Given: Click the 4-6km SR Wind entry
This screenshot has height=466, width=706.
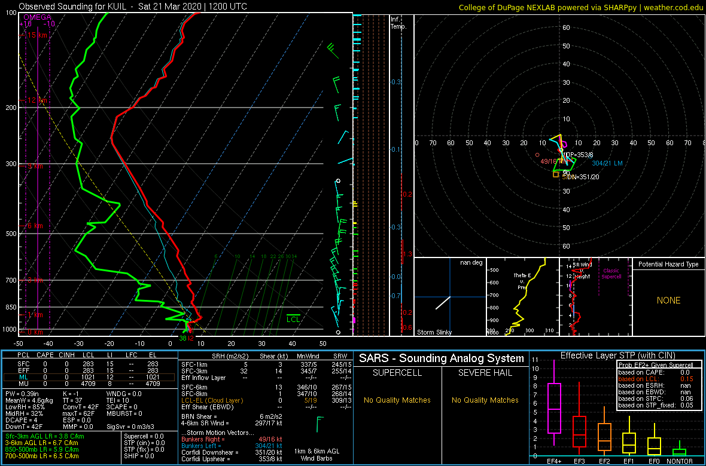Looking at the screenshot, I should [x=231, y=424].
